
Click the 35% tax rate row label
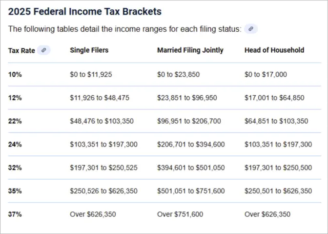click(15, 191)
